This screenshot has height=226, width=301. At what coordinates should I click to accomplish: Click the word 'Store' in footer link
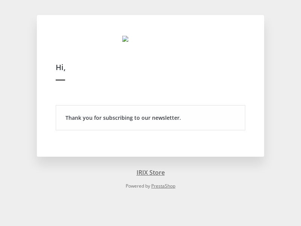pyautogui.click(x=157, y=173)
